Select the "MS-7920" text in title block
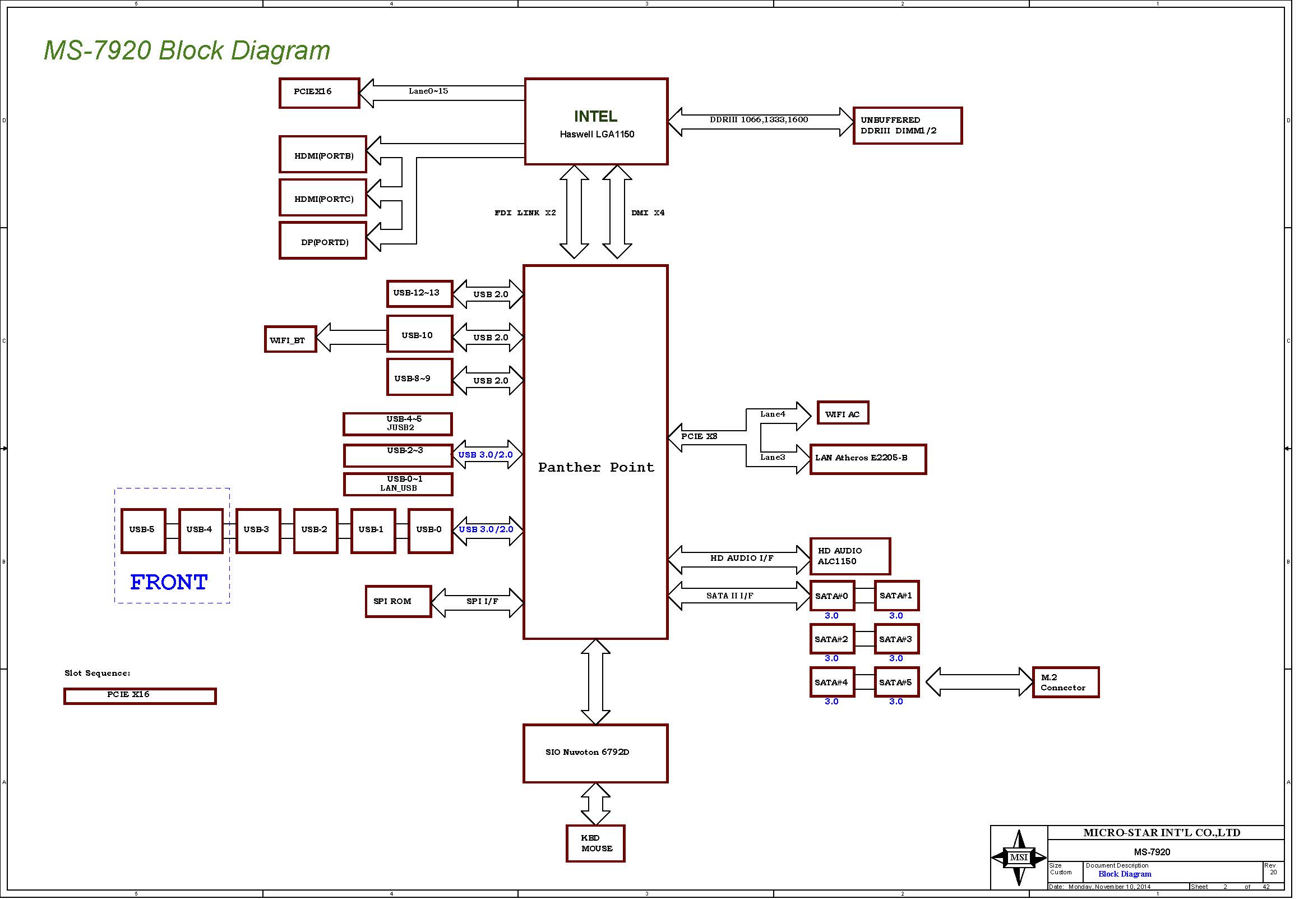The height and width of the screenshot is (899, 1299). coord(1152,852)
